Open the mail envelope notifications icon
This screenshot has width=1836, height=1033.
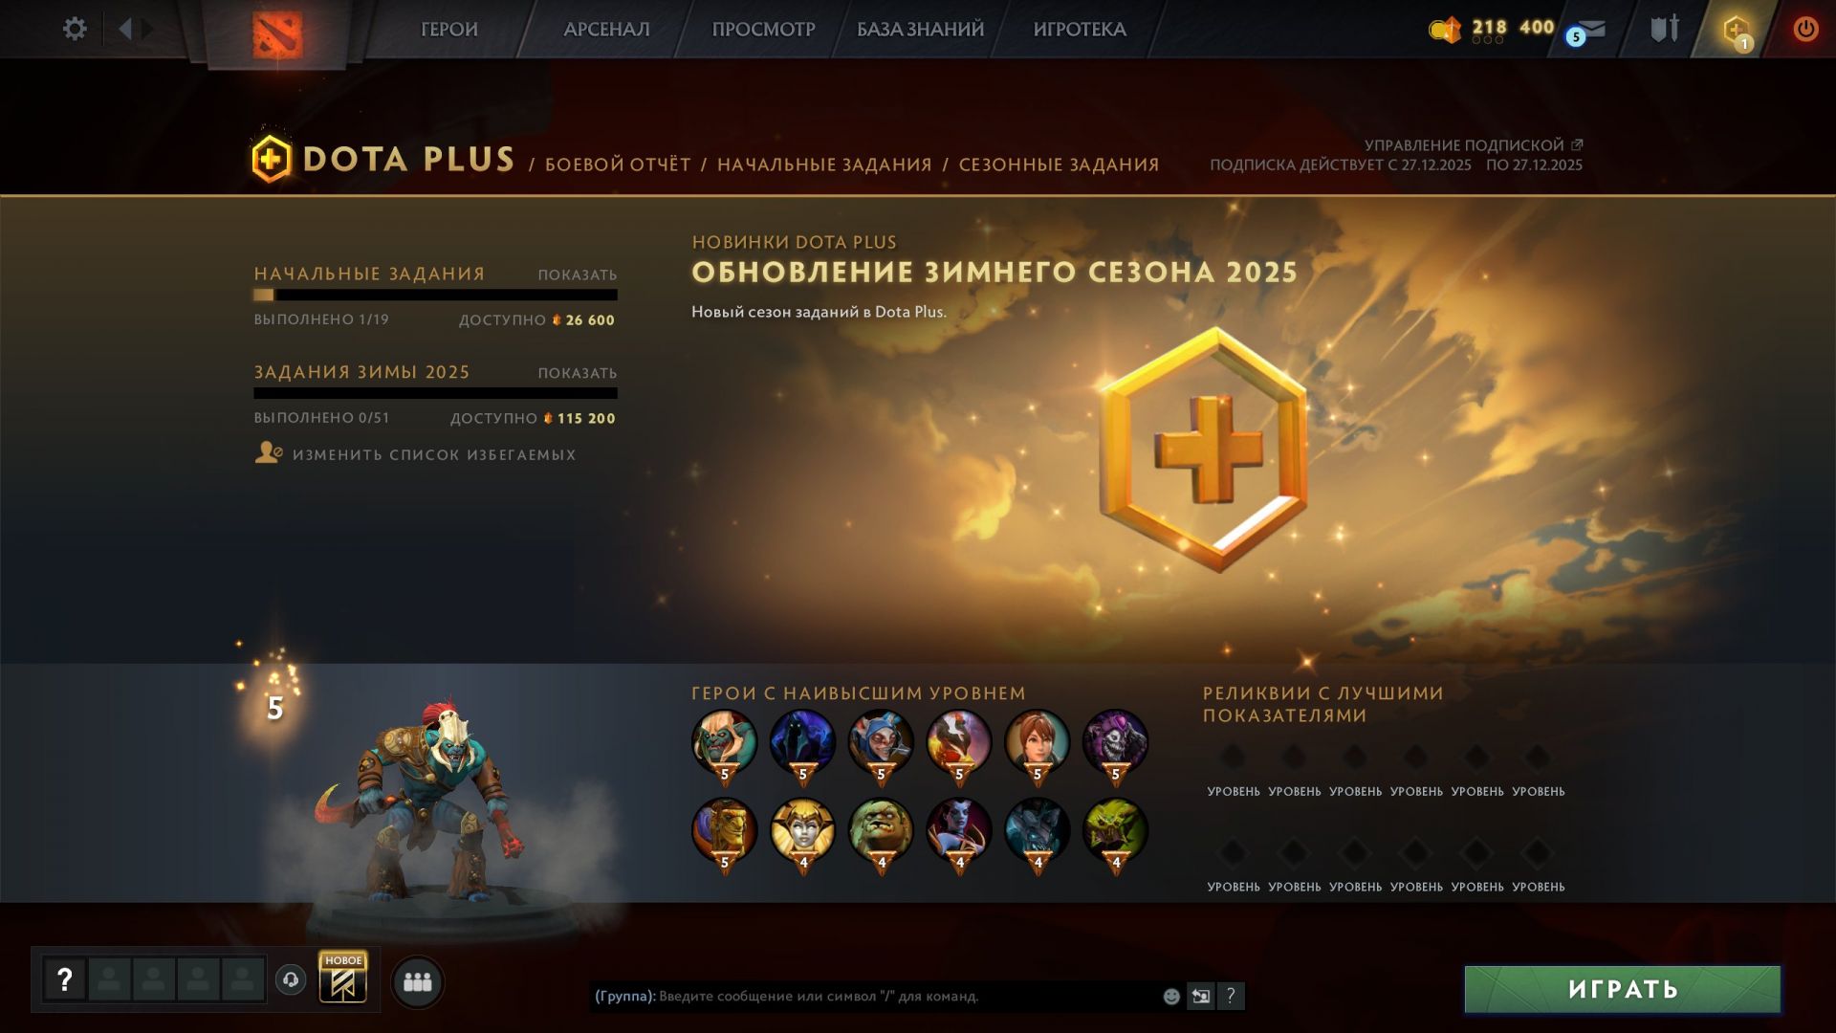(x=1589, y=30)
